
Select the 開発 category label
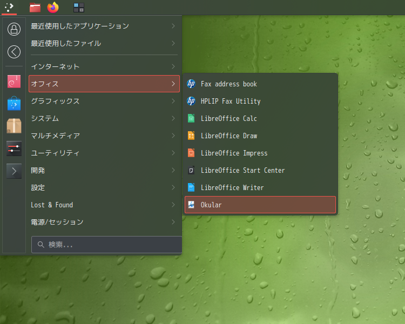[38, 170]
